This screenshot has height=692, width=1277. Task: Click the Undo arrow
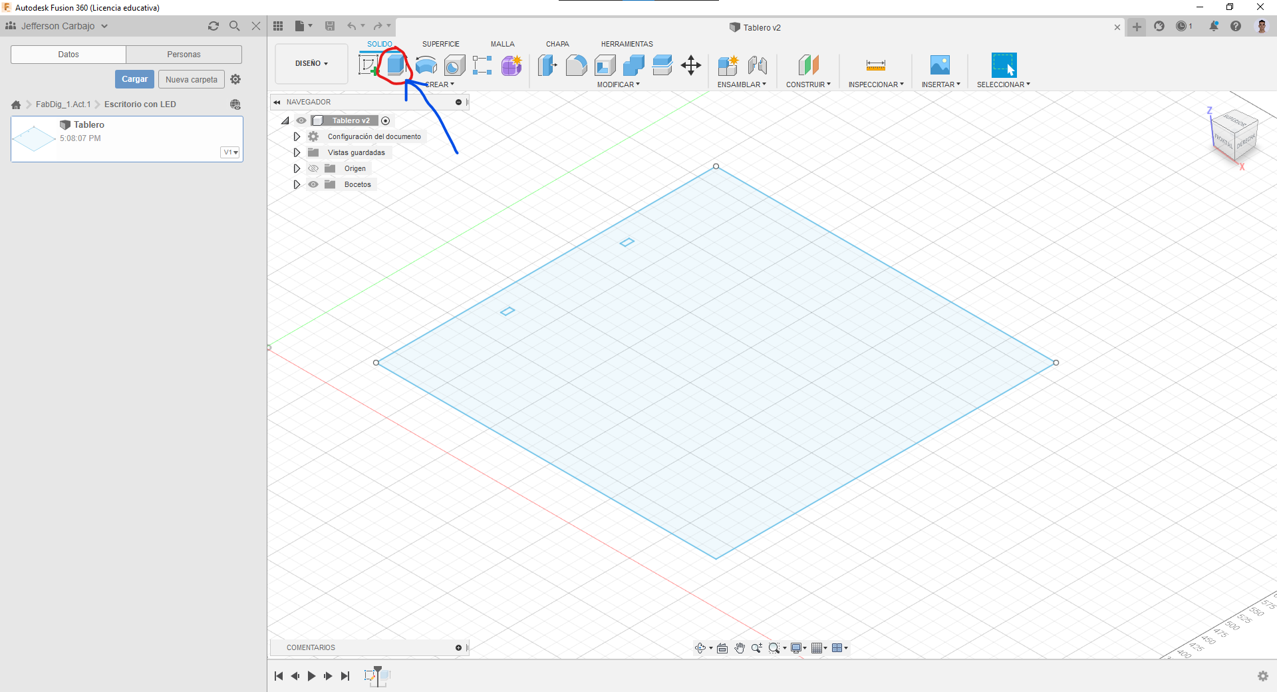351,26
